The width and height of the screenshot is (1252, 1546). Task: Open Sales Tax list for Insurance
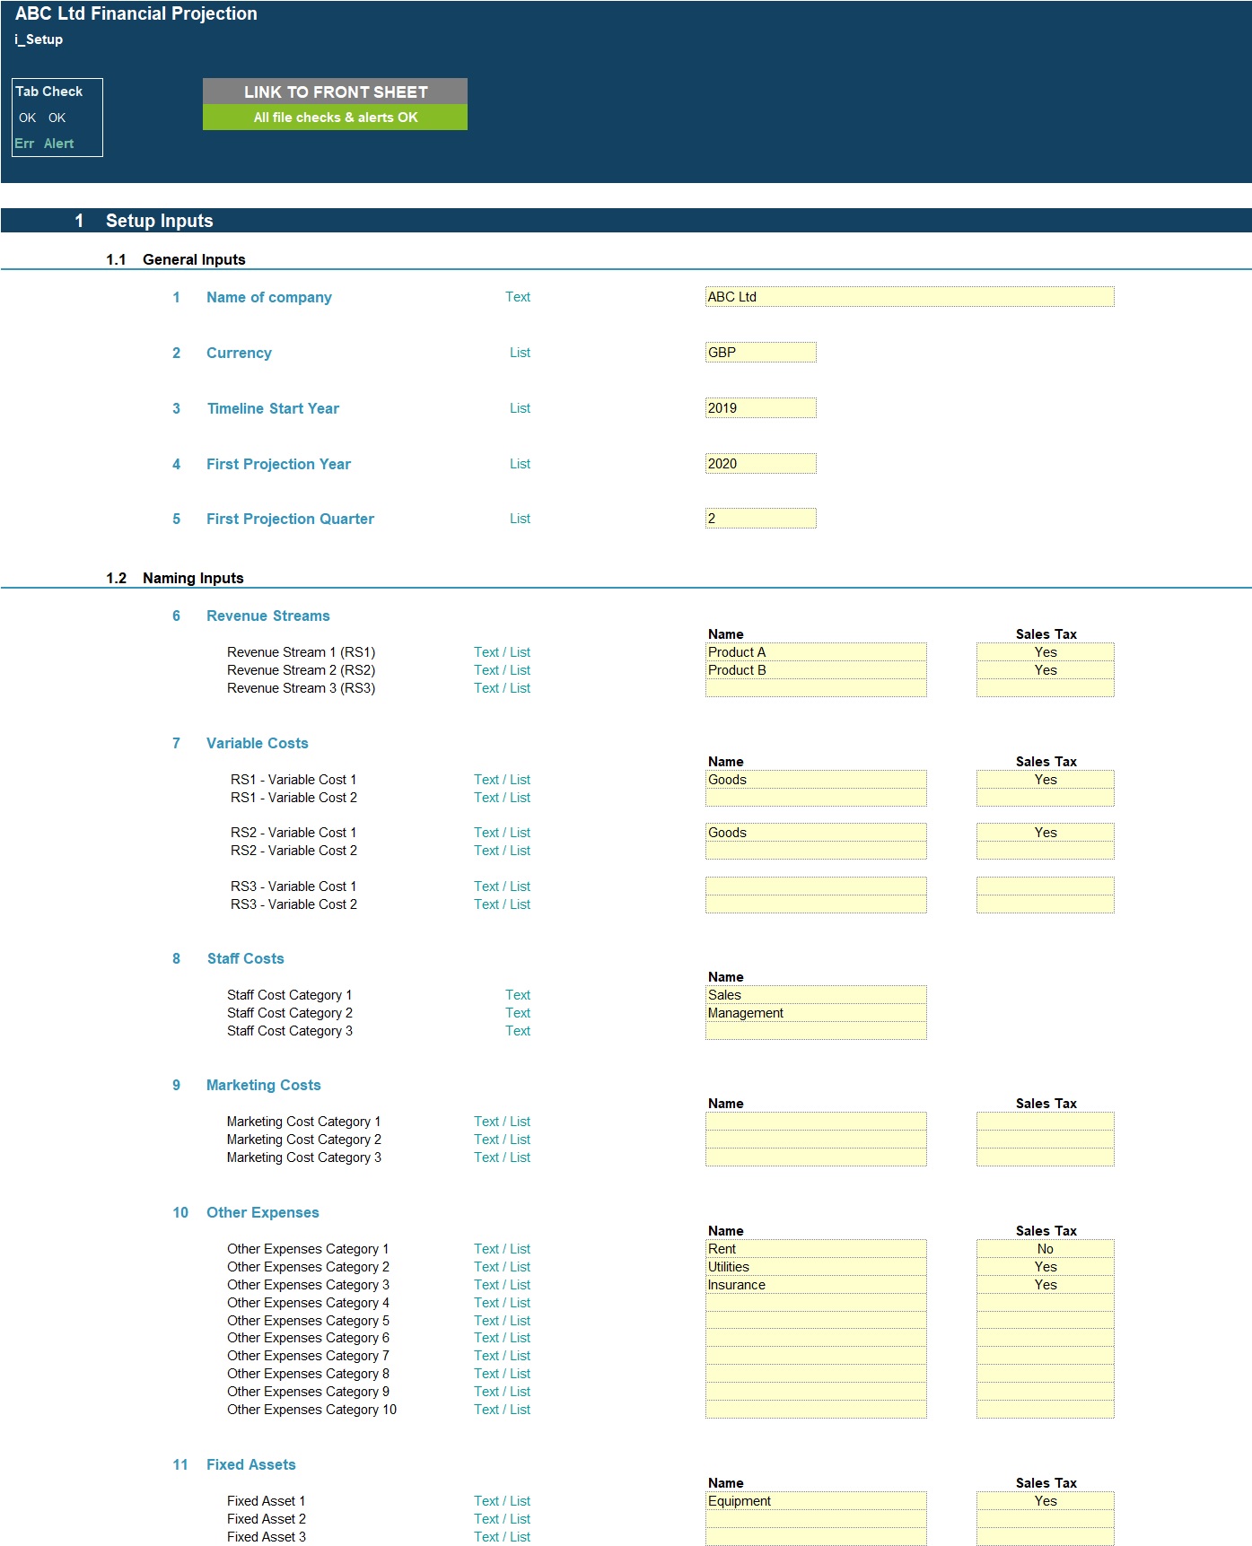(1045, 1285)
